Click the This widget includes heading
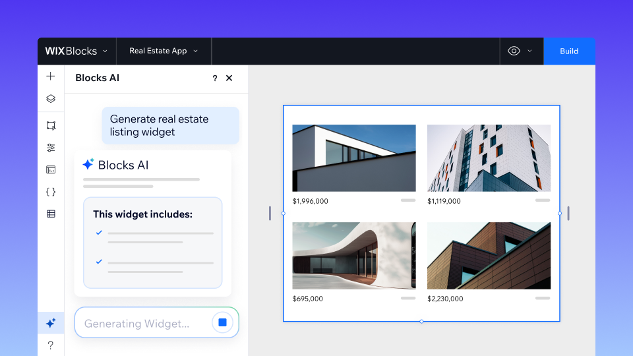Viewport: 633px width, 356px height. click(x=143, y=214)
